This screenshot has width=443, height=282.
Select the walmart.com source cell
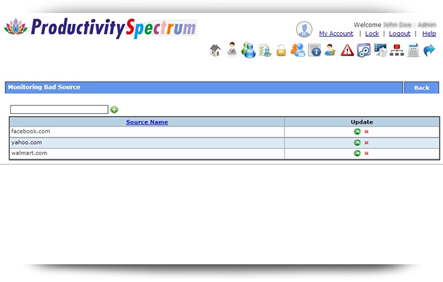[147, 154]
